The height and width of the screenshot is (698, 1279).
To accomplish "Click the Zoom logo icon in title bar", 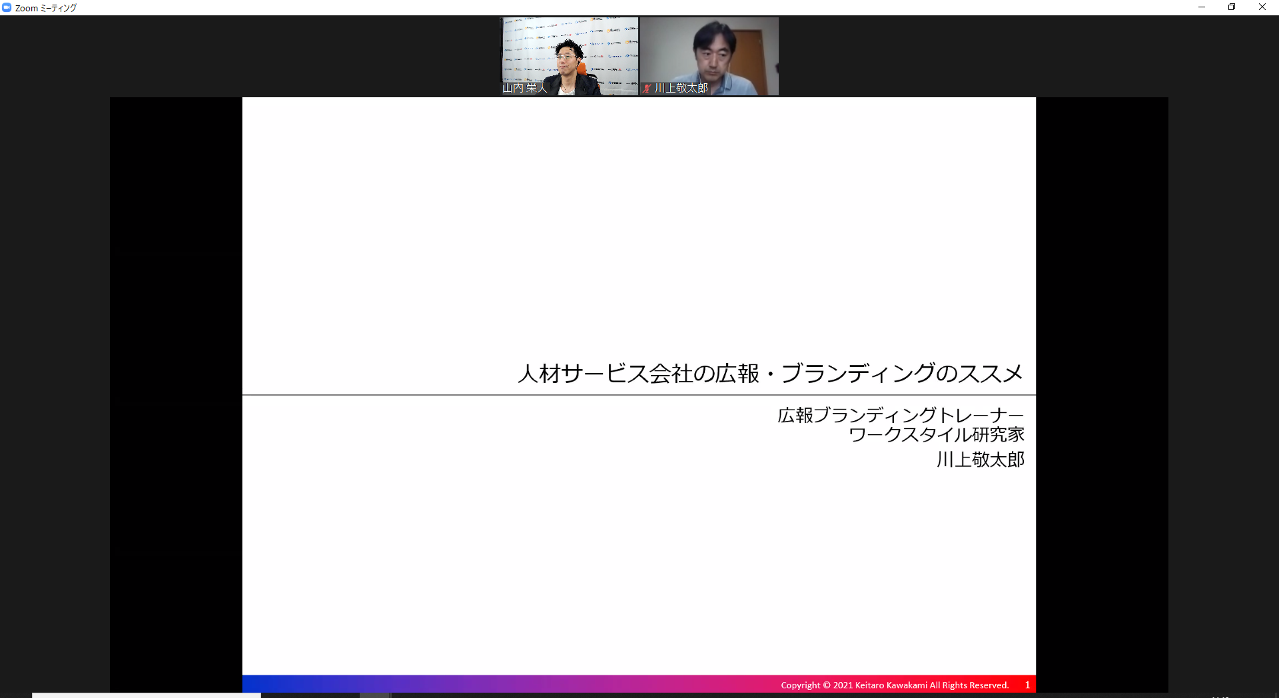I will [7, 7].
